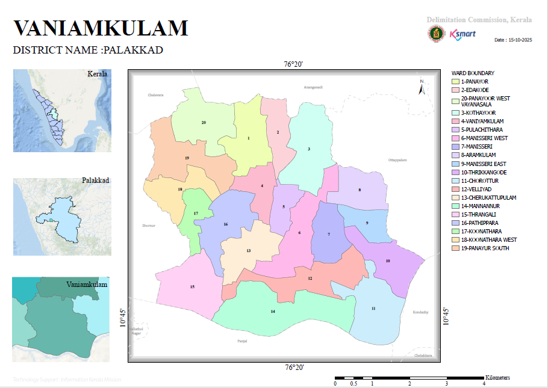The height and width of the screenshot is (388, 548).
Task: Click ward 13 region on the map
Action: pos(249,251)
